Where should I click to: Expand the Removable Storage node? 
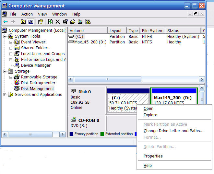[11, 77]
